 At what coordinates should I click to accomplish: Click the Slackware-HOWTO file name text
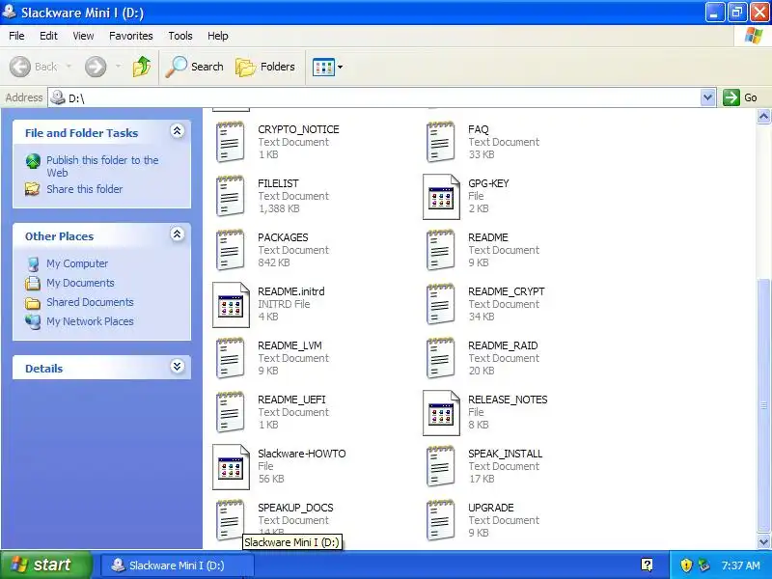pyautogui.click(x=302, y=454)
